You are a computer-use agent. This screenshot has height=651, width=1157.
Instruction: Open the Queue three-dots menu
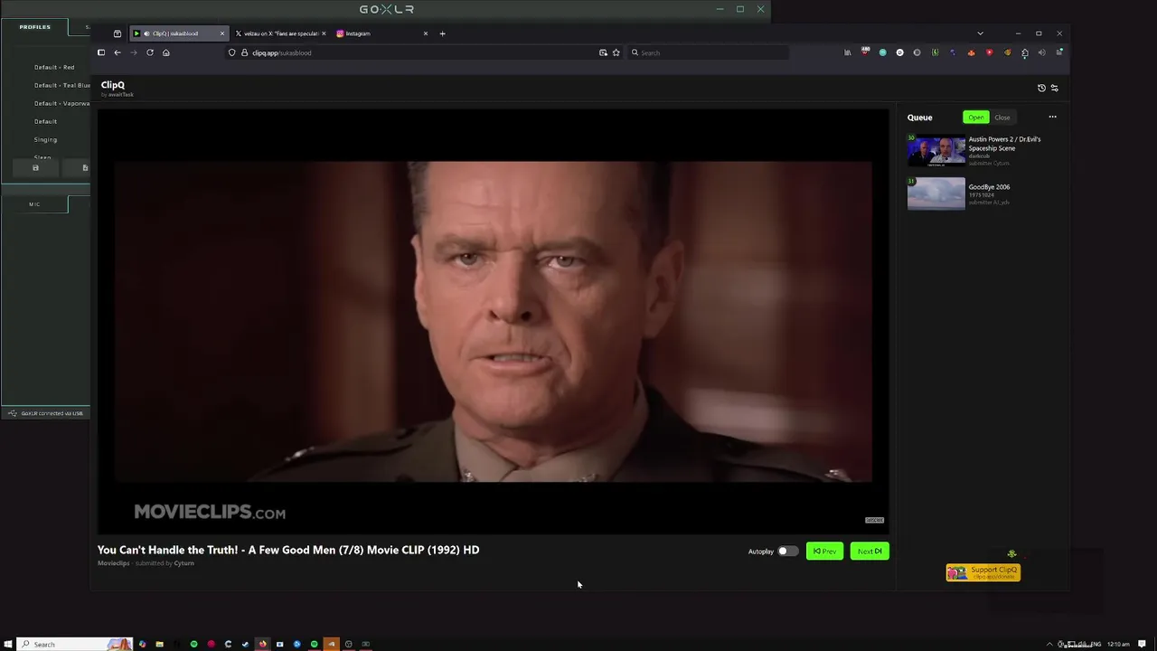pos(1052,117)
